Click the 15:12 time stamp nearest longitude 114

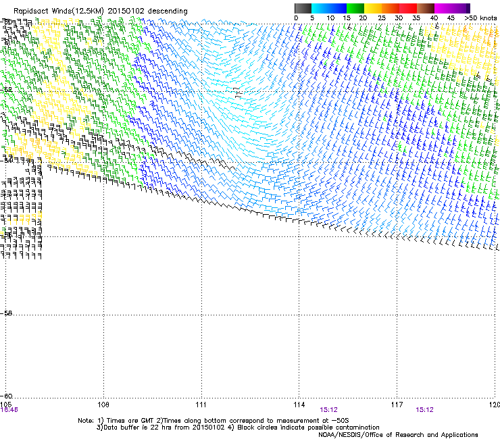click(x=329, y=410)
